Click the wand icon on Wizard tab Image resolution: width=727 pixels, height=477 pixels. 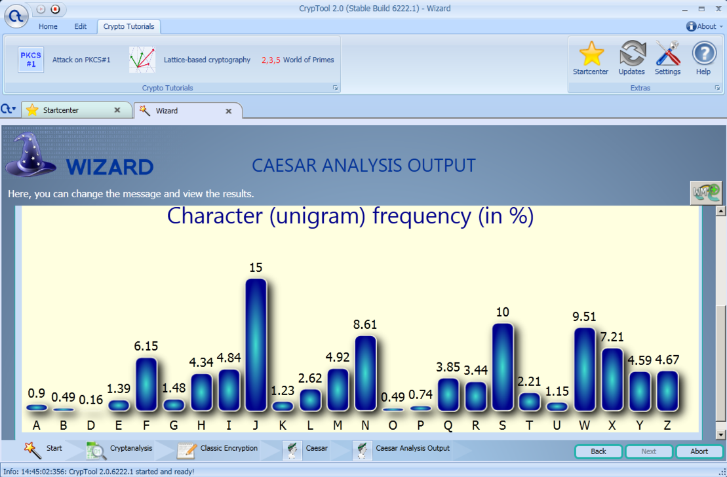click(x=145, y=110)
